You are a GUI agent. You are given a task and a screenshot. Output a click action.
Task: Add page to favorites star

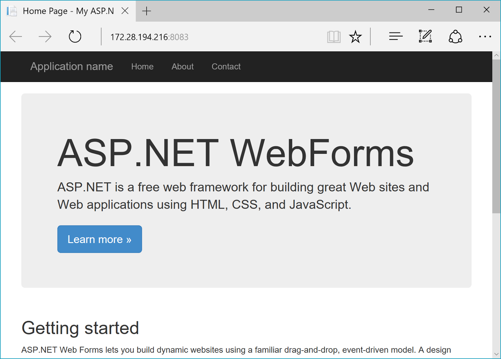[x=355, y=37]
